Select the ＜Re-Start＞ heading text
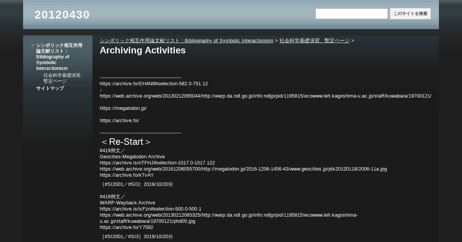This screenshot has width=462, height=242. (x=126, y=142)
